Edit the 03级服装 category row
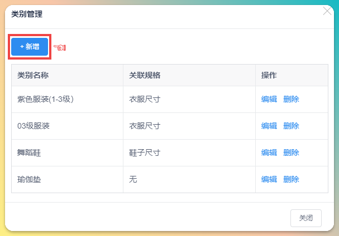Viewport: 339px width, 236px height. [269, 126]
